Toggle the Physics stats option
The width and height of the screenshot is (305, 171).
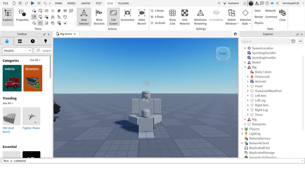[x=259, y=23]
